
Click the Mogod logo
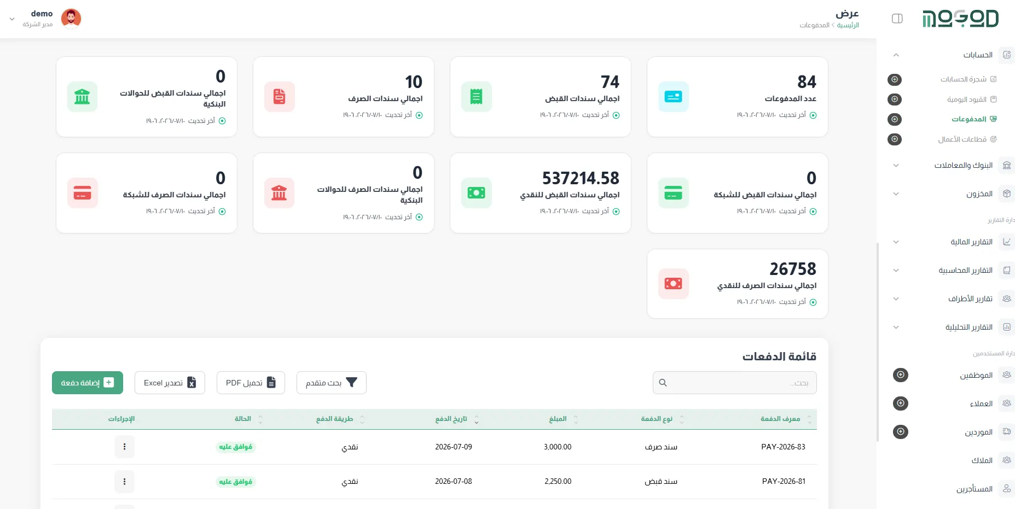click(960, 19)
